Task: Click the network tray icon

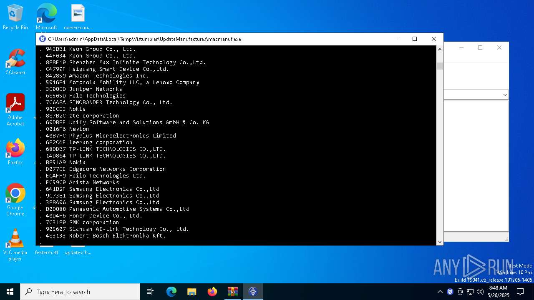Action: 470,292
